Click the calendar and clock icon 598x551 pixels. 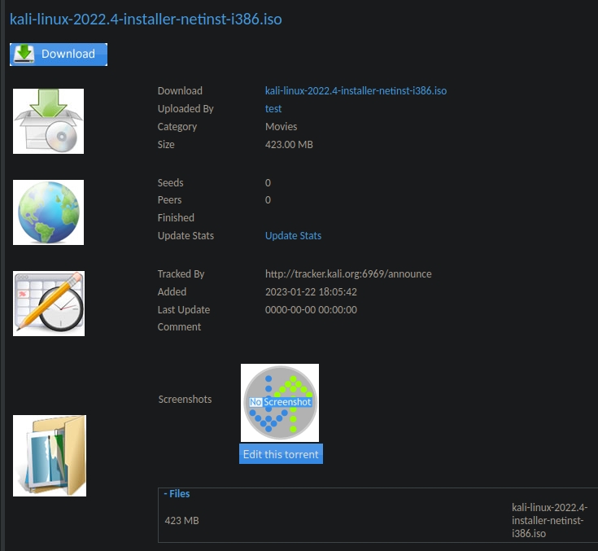click(48, 303)
